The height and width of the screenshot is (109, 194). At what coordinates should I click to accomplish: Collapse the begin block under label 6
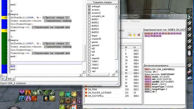point(9,14)
